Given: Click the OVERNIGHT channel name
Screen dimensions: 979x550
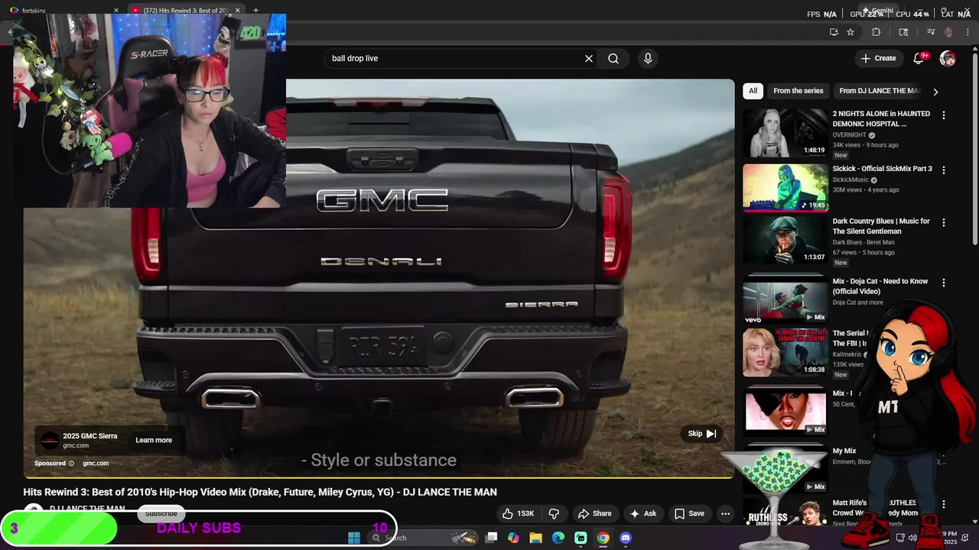Looking at the screenshot, I should (849, 135).
